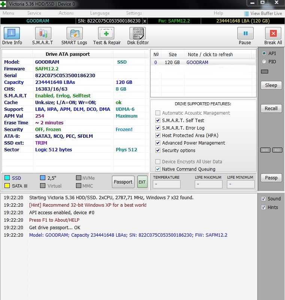Click the cyan SSD legend swatch
This screenshot has height=300, width=285.
point(7,178)
